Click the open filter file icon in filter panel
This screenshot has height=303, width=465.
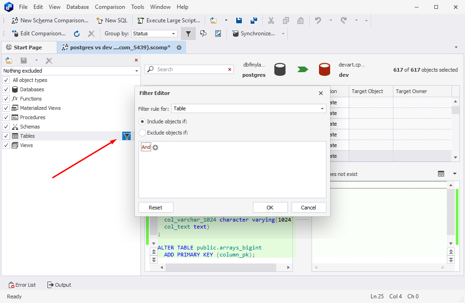pos(9,61)
